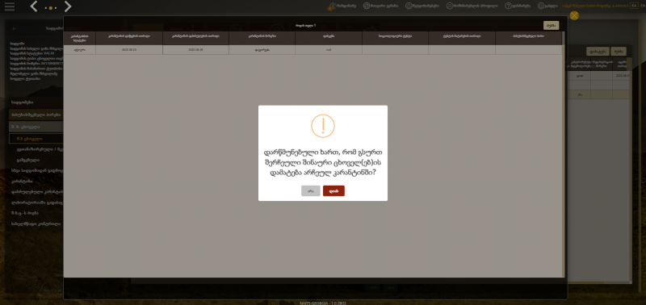Viewport: 646px width, 305px height.
Task: Open the second top-bar circular menu icon
Action: (366, 6)
